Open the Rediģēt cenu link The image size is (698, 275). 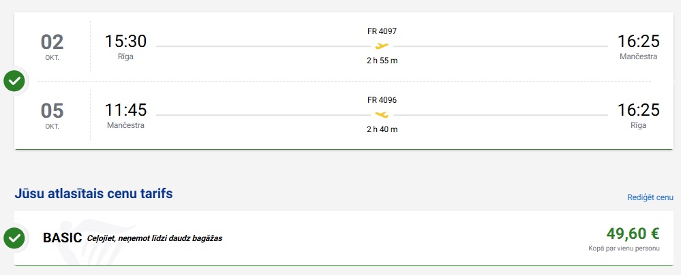coord(650,197)
